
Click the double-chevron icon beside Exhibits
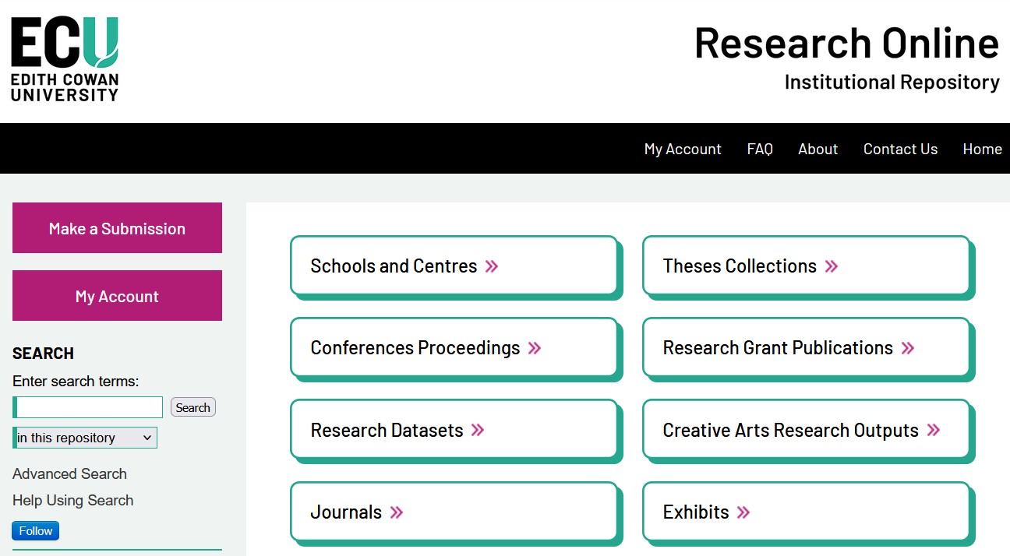tap(743, 512)
